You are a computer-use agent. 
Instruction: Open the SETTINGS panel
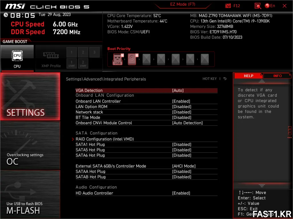(30, 97)
